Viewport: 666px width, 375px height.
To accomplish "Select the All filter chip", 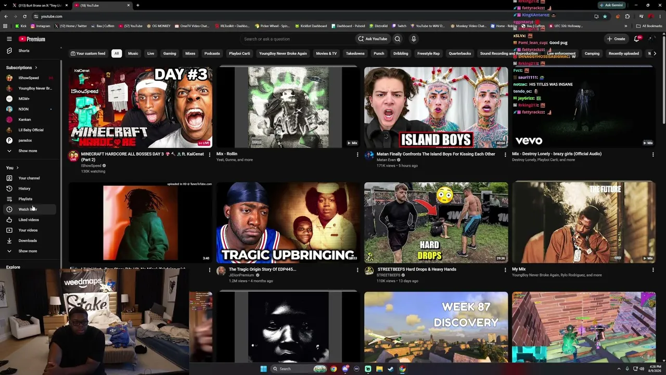I will 117,53.
